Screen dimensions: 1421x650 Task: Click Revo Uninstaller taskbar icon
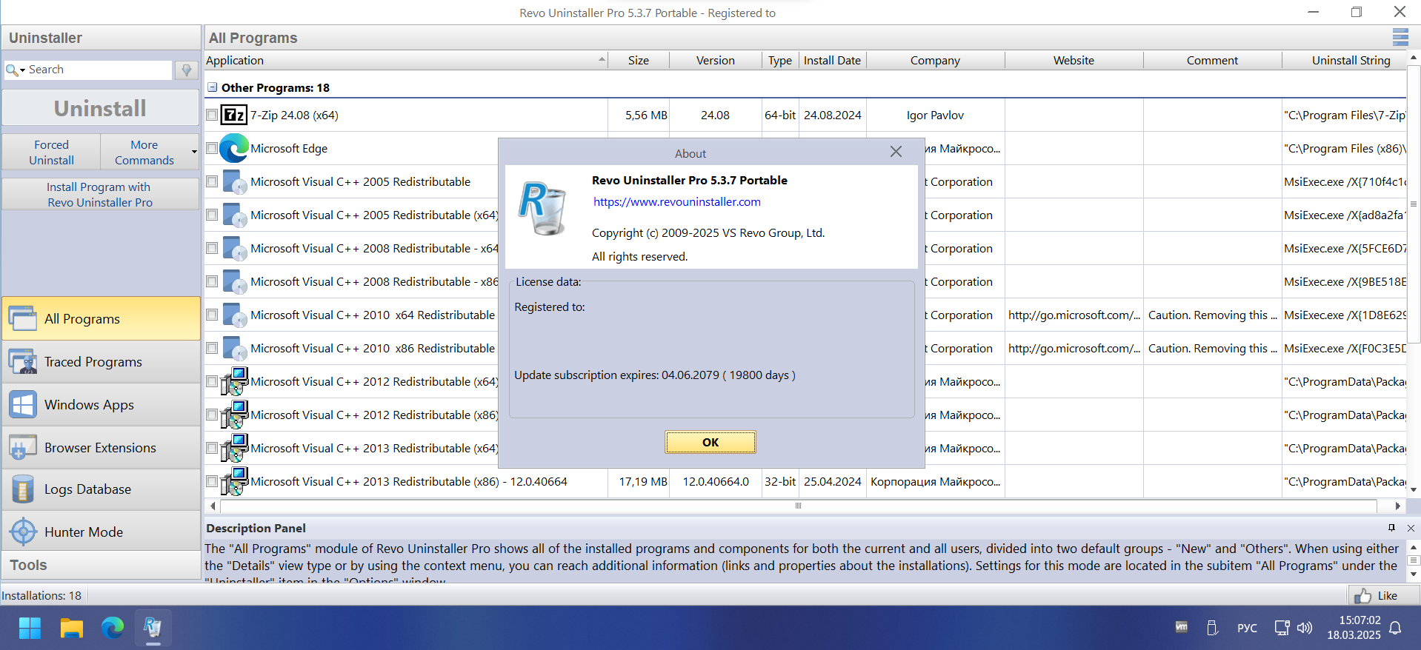153,628
